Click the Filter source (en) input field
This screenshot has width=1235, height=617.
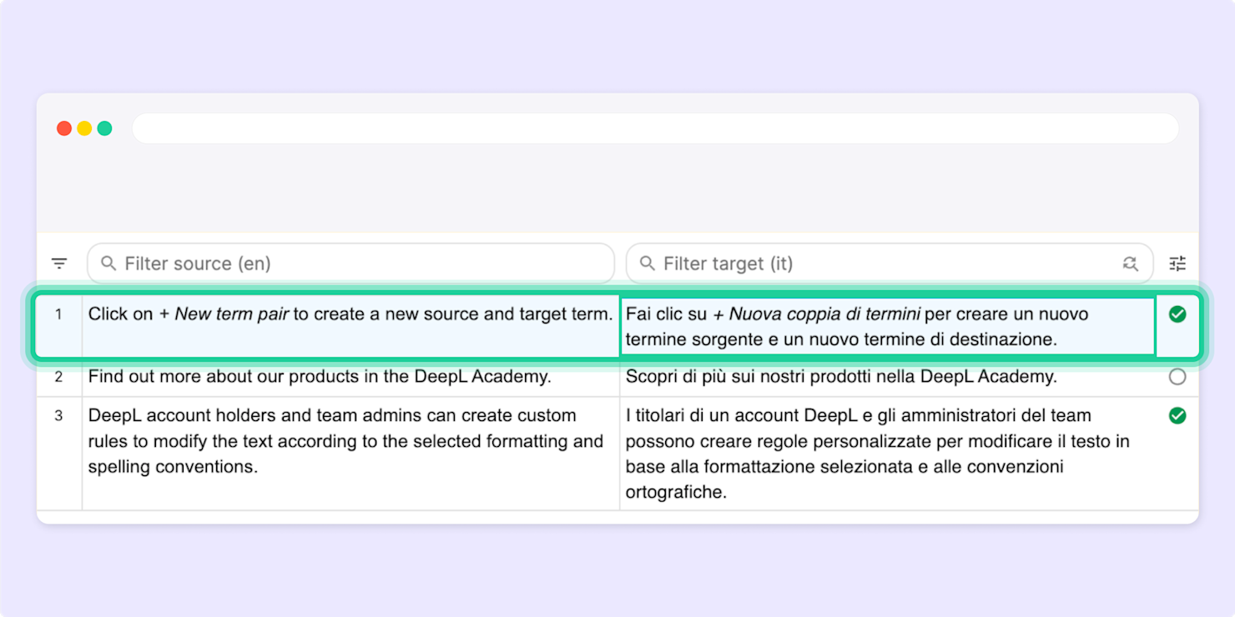pyautogui.click(x=350, y=263)
